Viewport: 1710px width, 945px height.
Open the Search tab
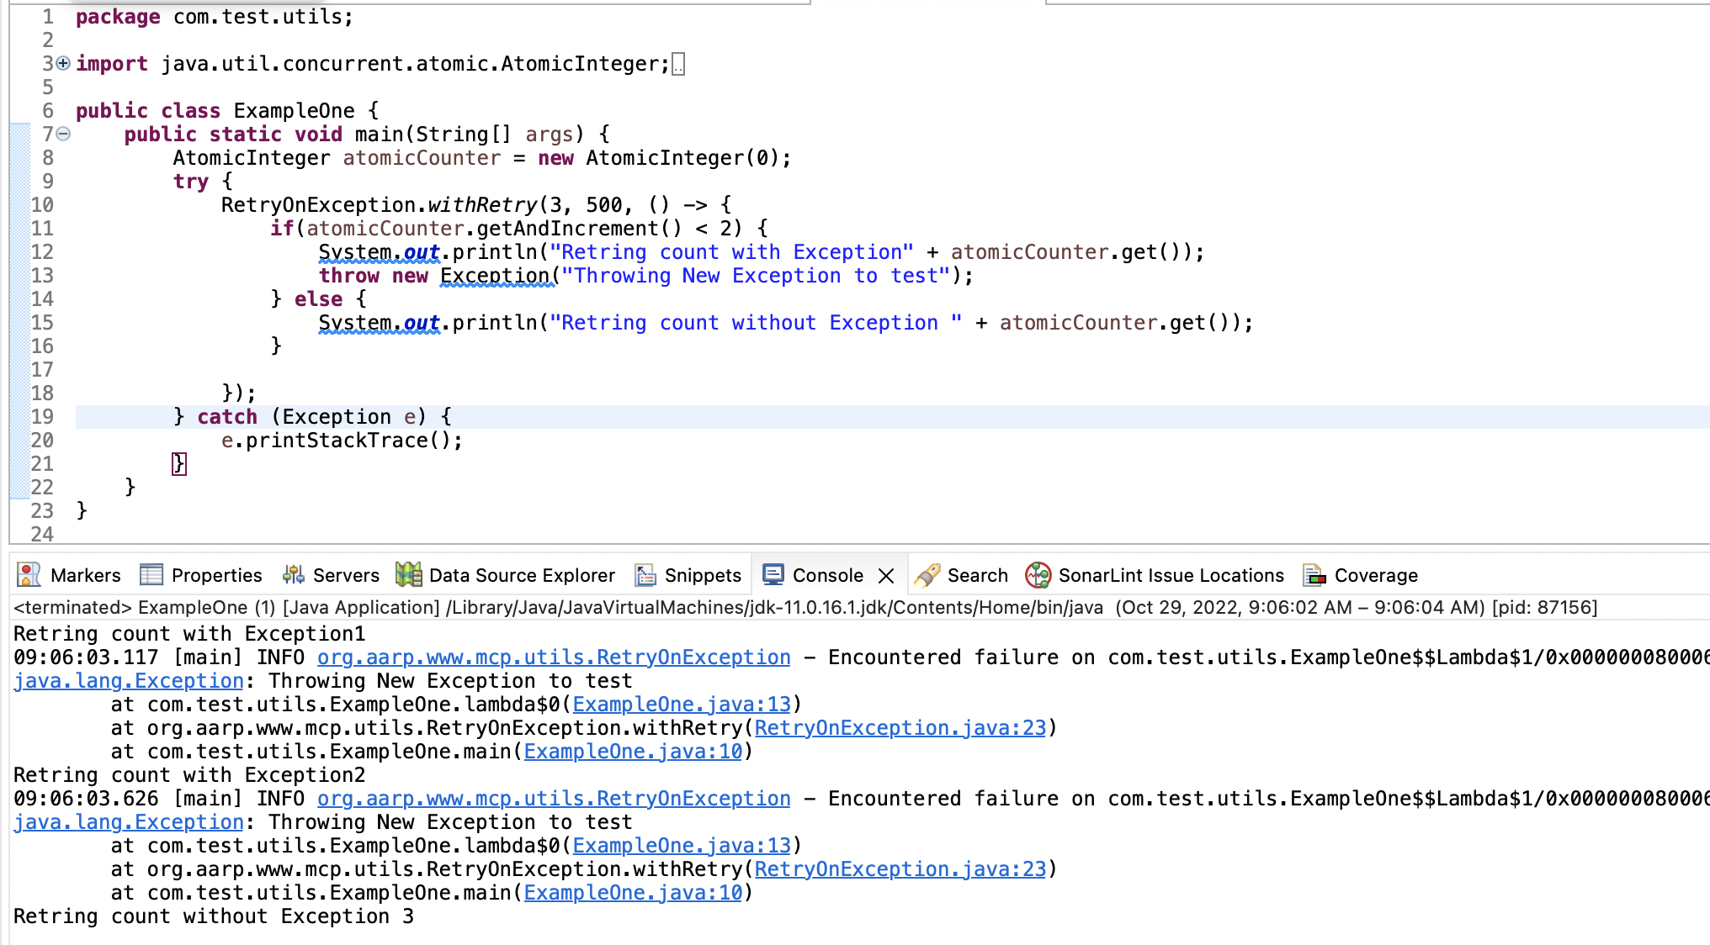961,575
